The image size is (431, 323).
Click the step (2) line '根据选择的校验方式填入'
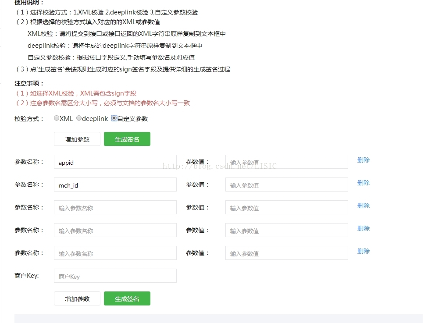[88, 22]
